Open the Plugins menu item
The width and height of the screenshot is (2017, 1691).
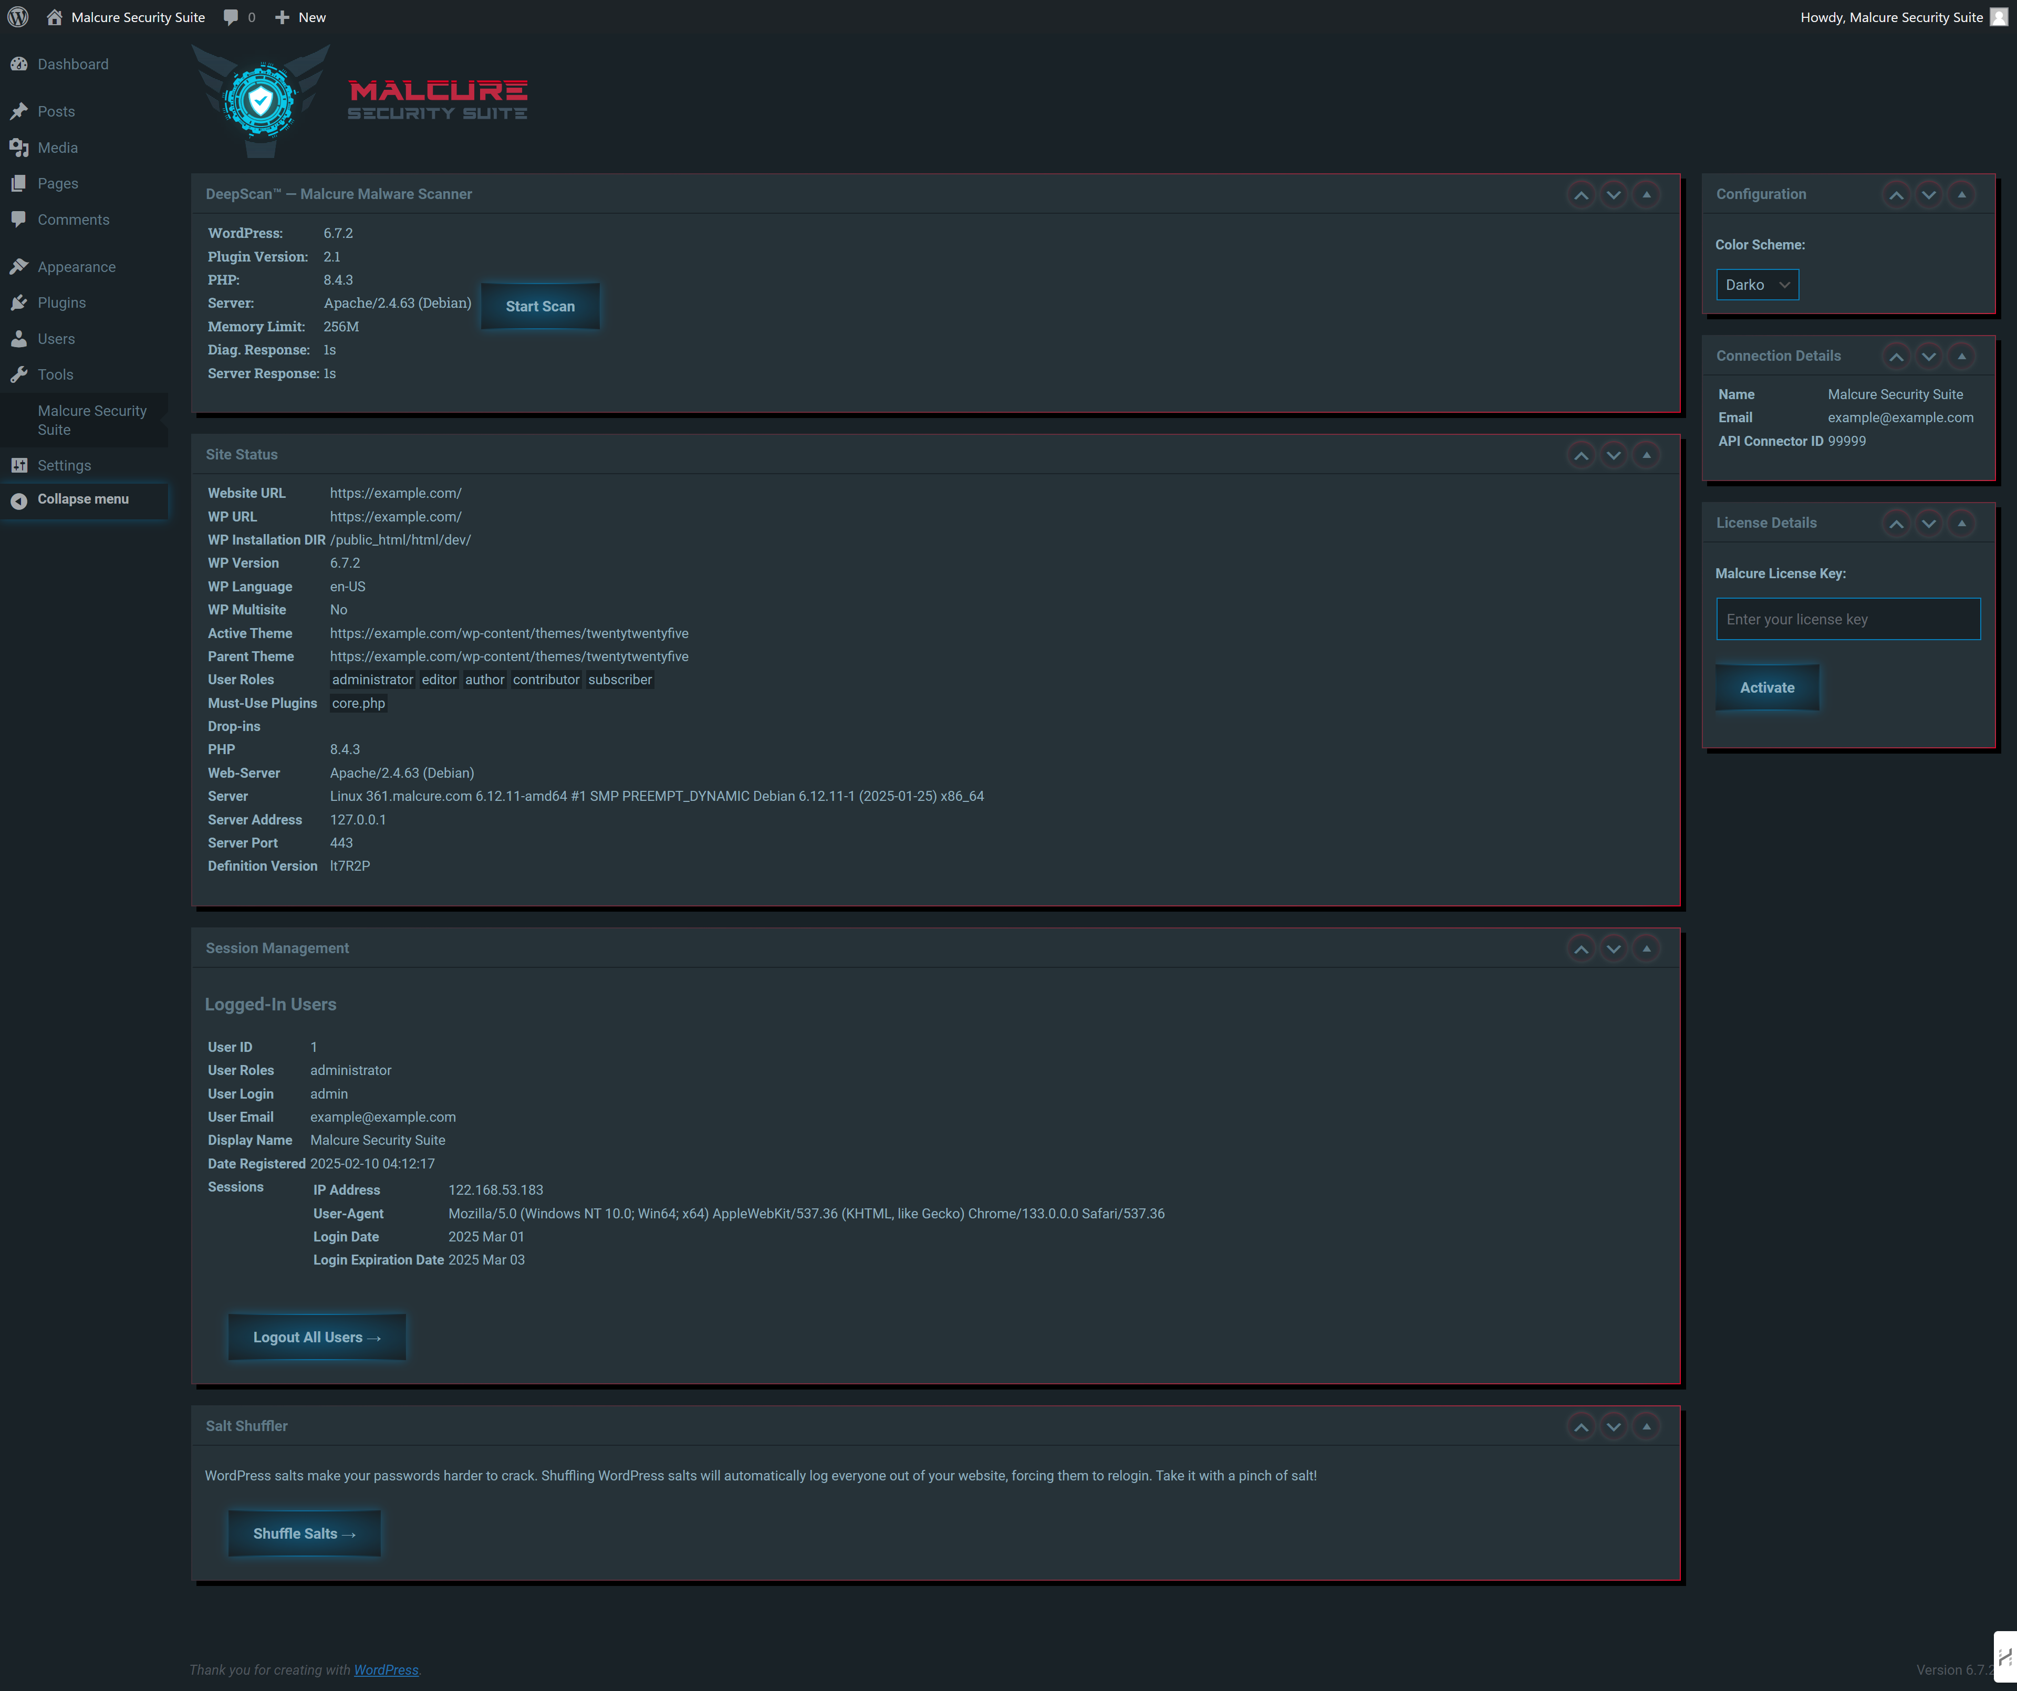pos(61,302)
